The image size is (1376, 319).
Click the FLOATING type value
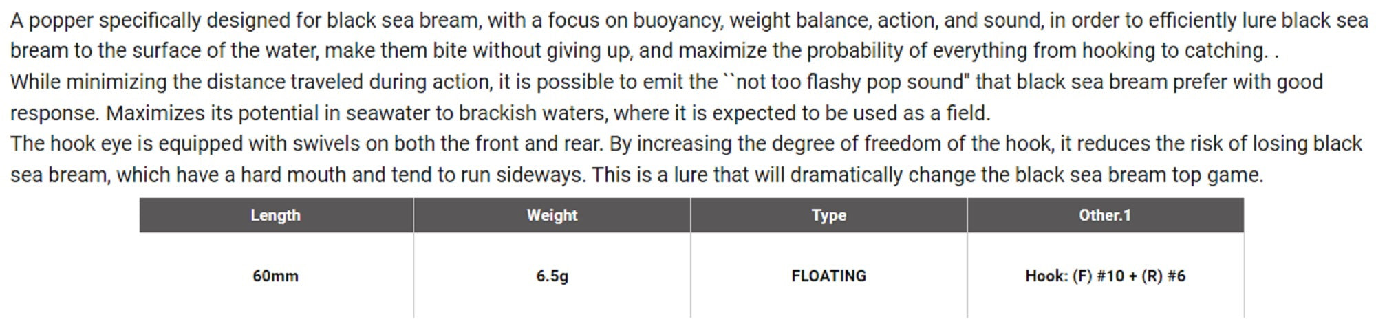(x=828, y=276)
